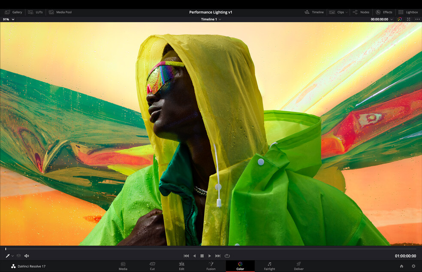422x272 pixels.
Task: Toggle the Nodes editor panel
Action: (361, 12)
